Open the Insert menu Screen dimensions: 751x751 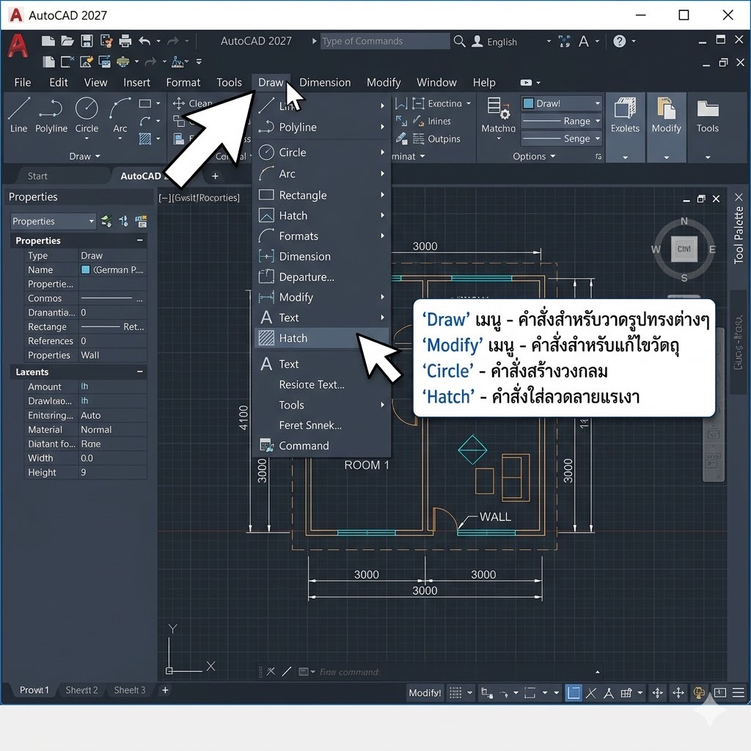pyautogui.click(x=136, y=82)
